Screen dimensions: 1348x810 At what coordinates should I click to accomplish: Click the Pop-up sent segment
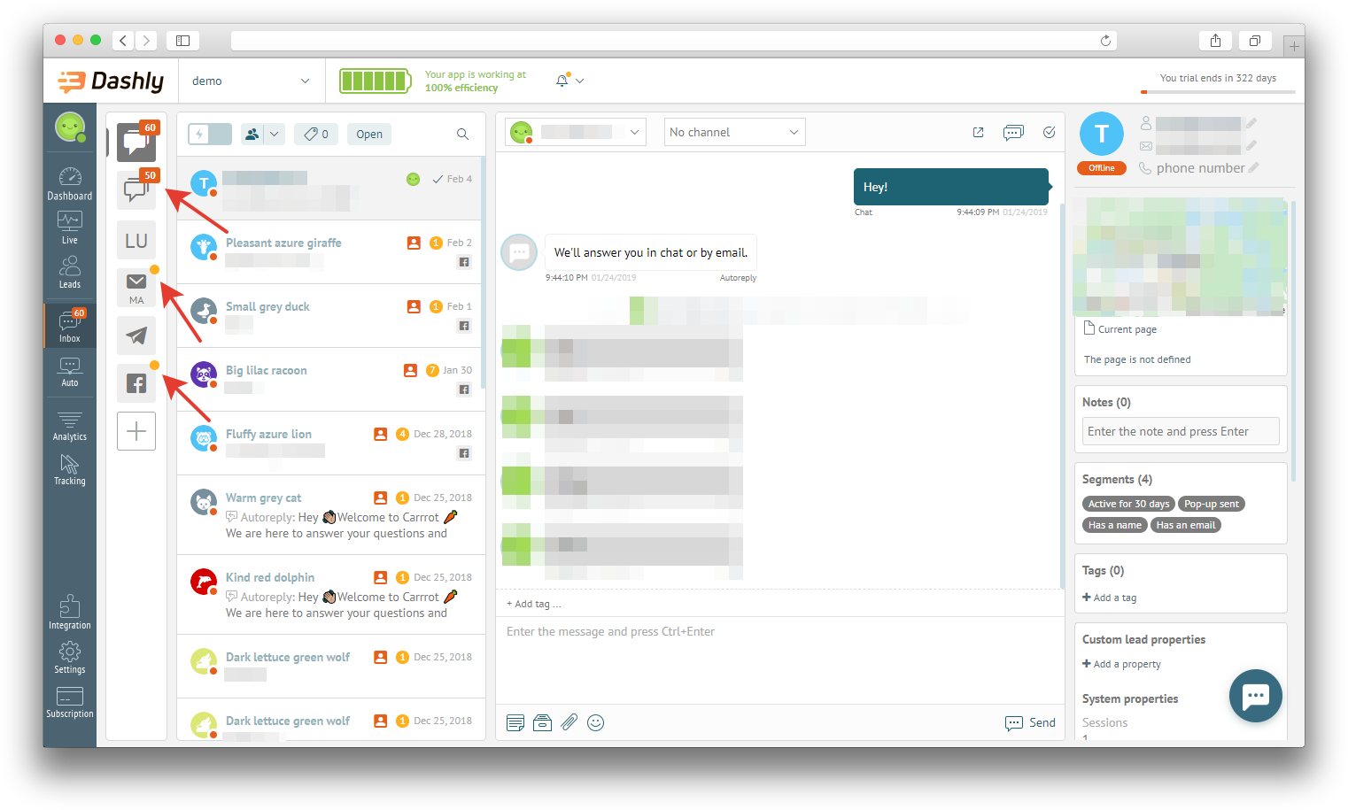pyautogui.click(x=1212, y=504)
